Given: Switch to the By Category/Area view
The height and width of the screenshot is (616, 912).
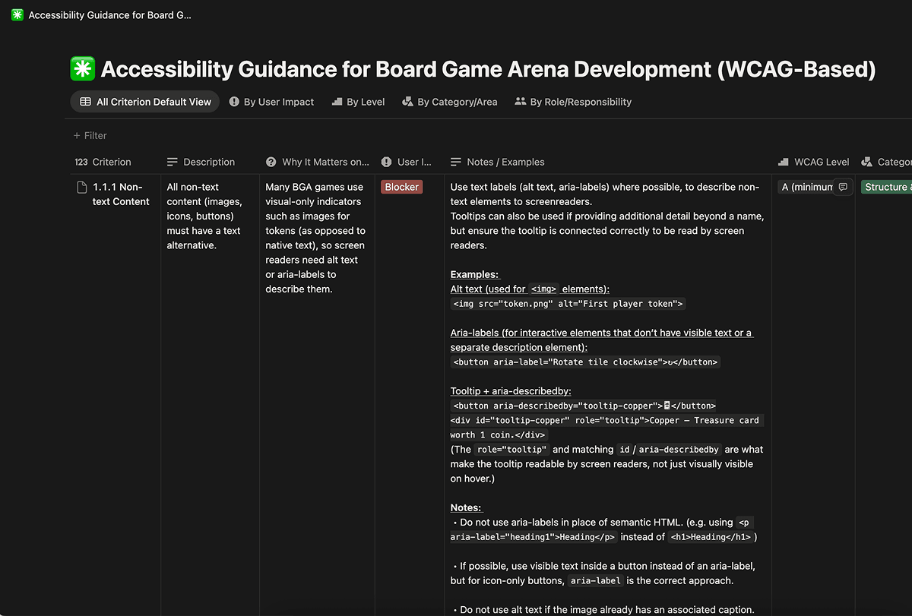Looking at the screenshot, I should coord(449,101).
